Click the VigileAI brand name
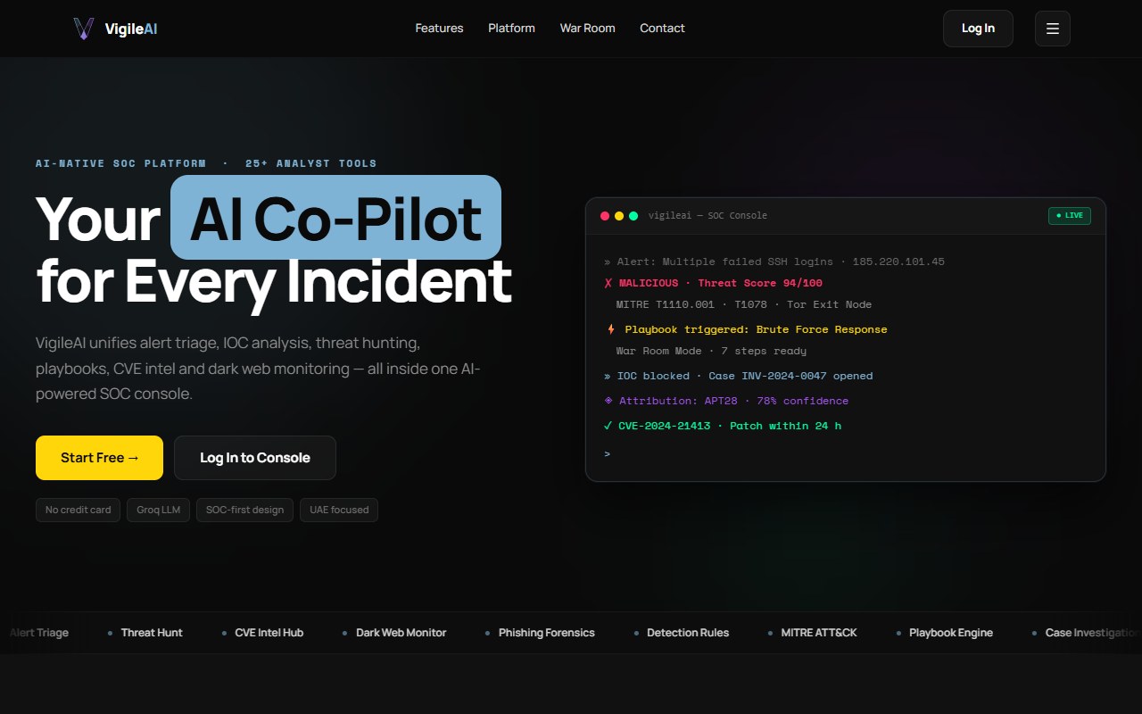This screenshot has width=1142, height=714. tap(131, 29)
